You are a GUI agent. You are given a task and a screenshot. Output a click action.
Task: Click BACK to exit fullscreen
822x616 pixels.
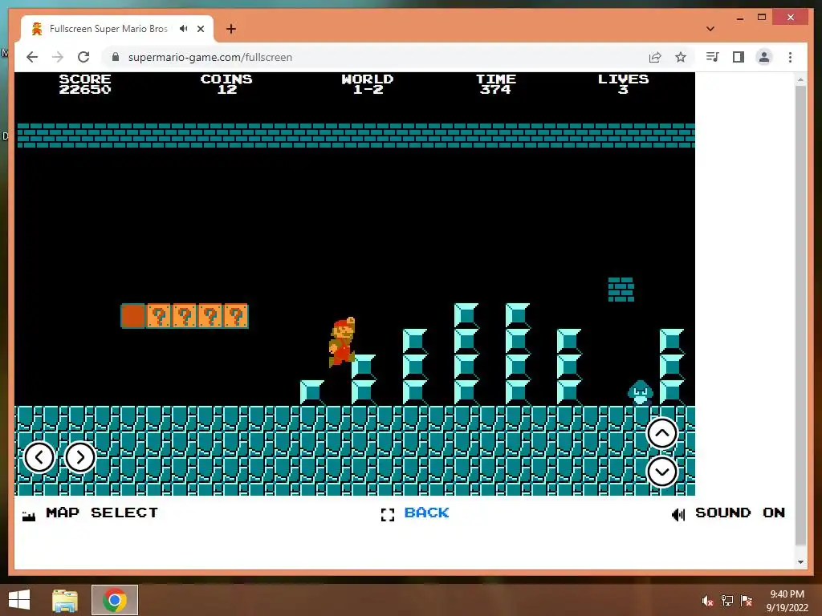pos(426,513)
